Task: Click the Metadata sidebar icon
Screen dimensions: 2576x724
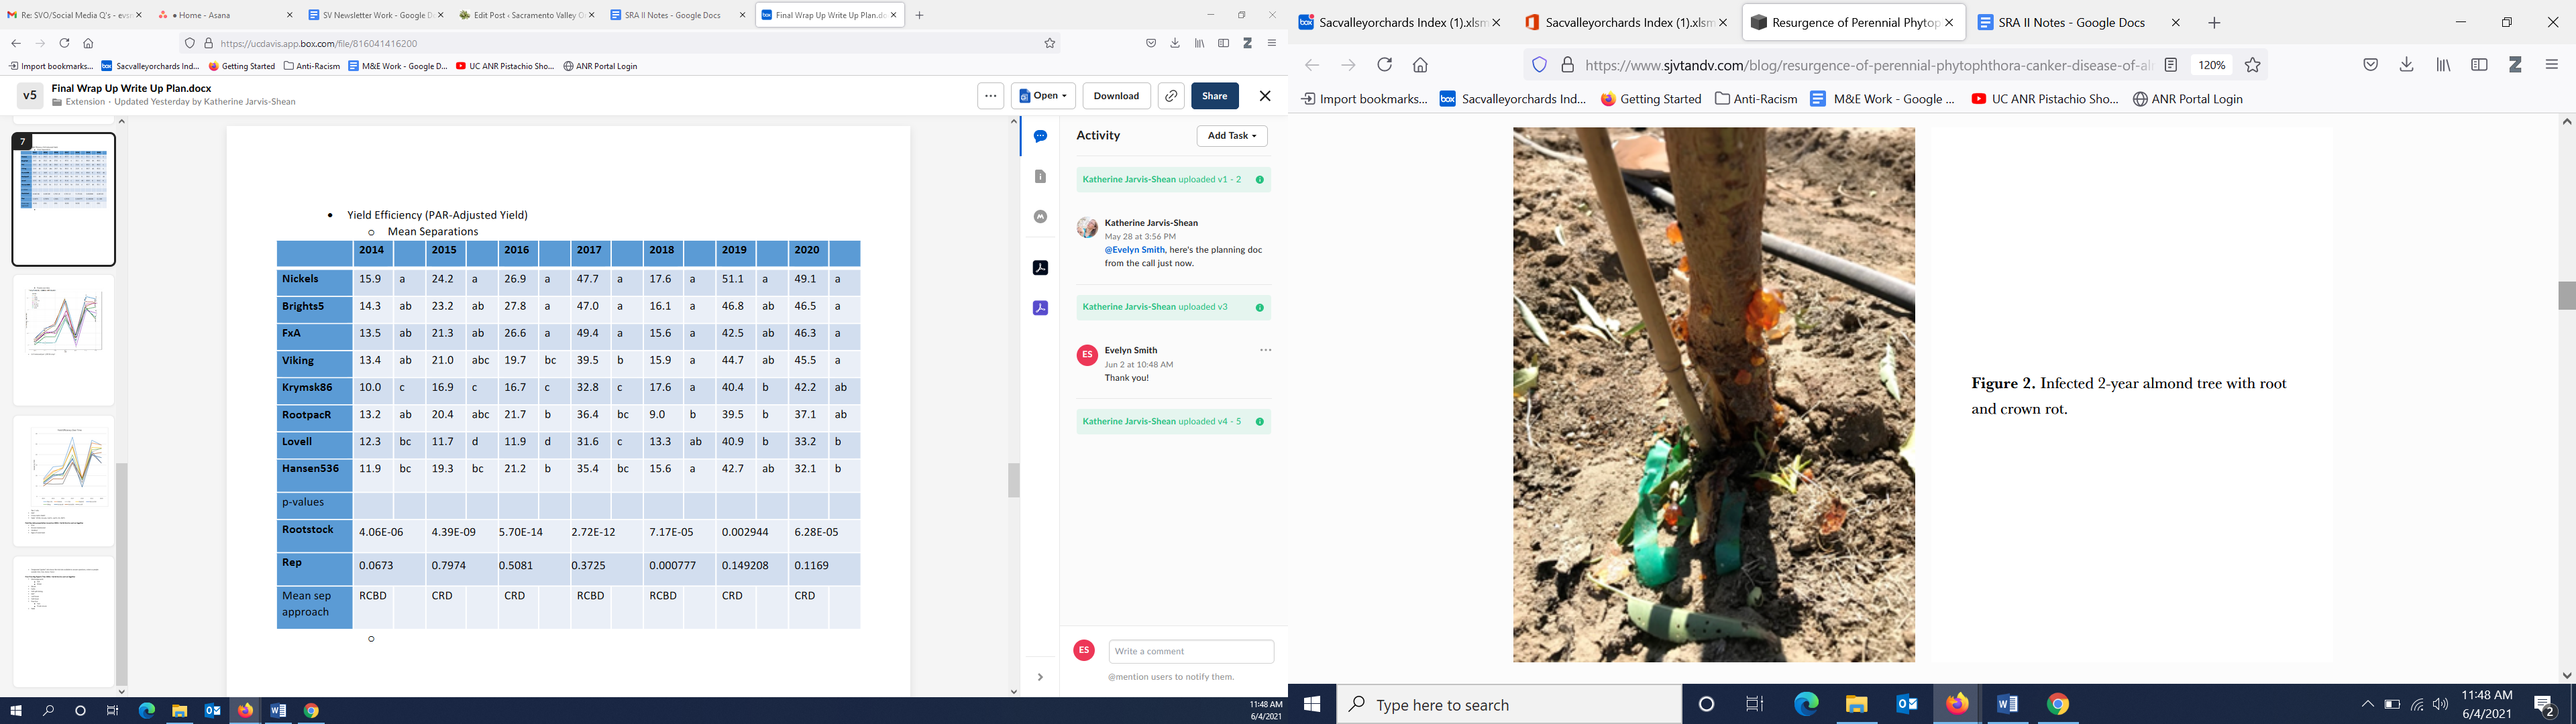Action: [x=1040, y=216]
